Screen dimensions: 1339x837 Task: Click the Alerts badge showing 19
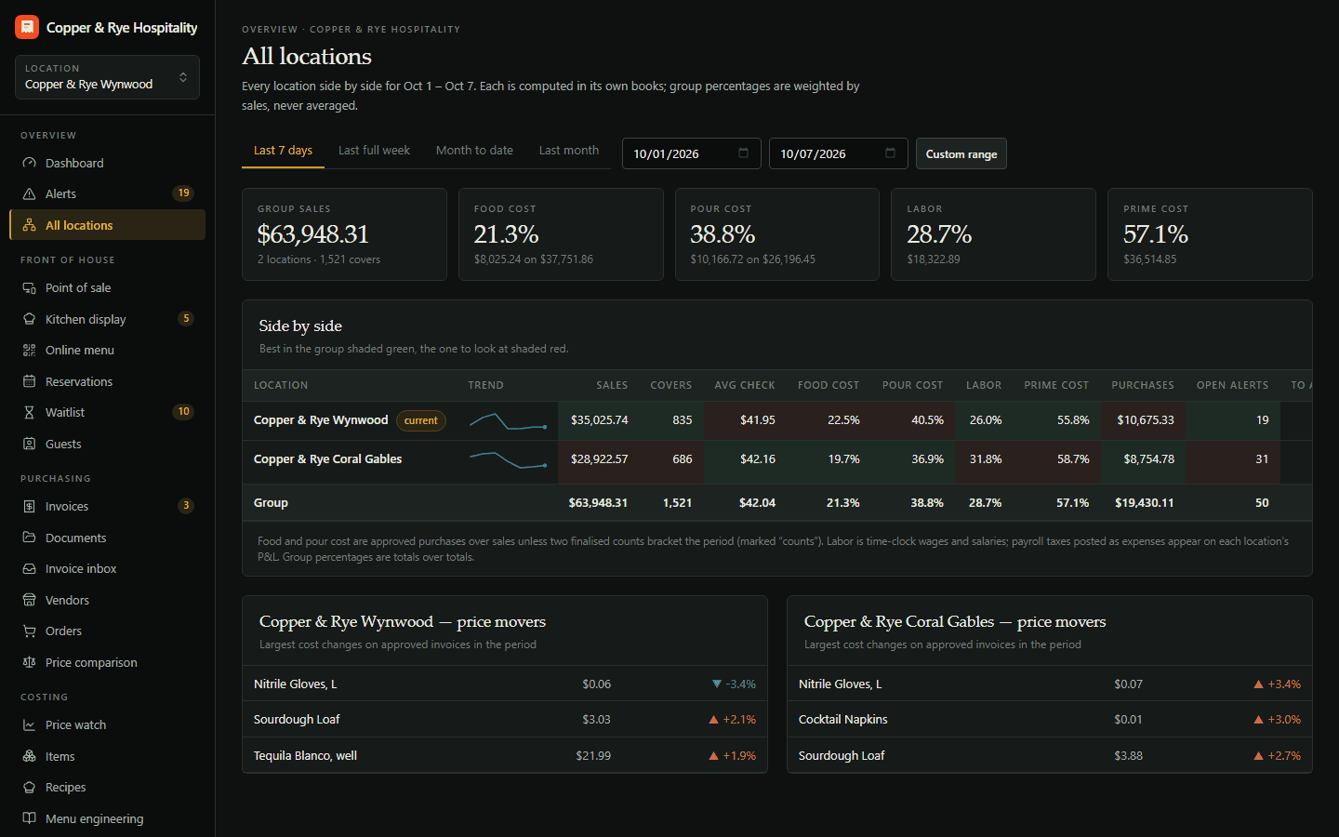coord(183,193)
